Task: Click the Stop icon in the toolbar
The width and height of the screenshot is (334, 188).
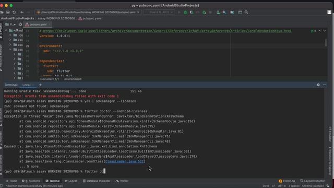Action: pyautogui.click(x=210, y=13)
